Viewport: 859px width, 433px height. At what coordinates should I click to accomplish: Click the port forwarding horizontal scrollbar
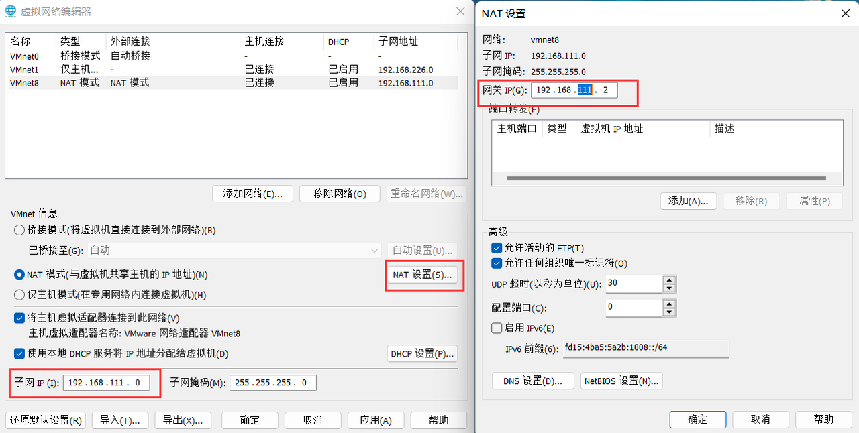tap(667, 179)
